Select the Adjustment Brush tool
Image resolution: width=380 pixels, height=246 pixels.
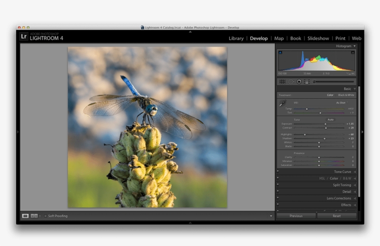click(x=314, y=82)
